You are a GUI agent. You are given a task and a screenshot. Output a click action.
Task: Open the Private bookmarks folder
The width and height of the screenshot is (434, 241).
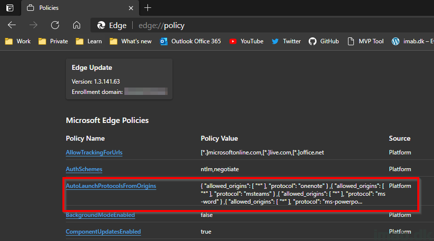[53, 41]
